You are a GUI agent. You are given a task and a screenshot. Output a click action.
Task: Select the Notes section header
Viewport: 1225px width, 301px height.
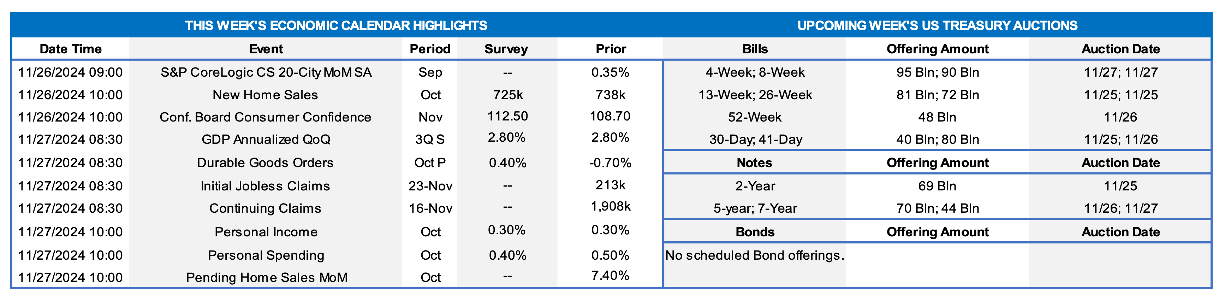(x=754, y=163)
